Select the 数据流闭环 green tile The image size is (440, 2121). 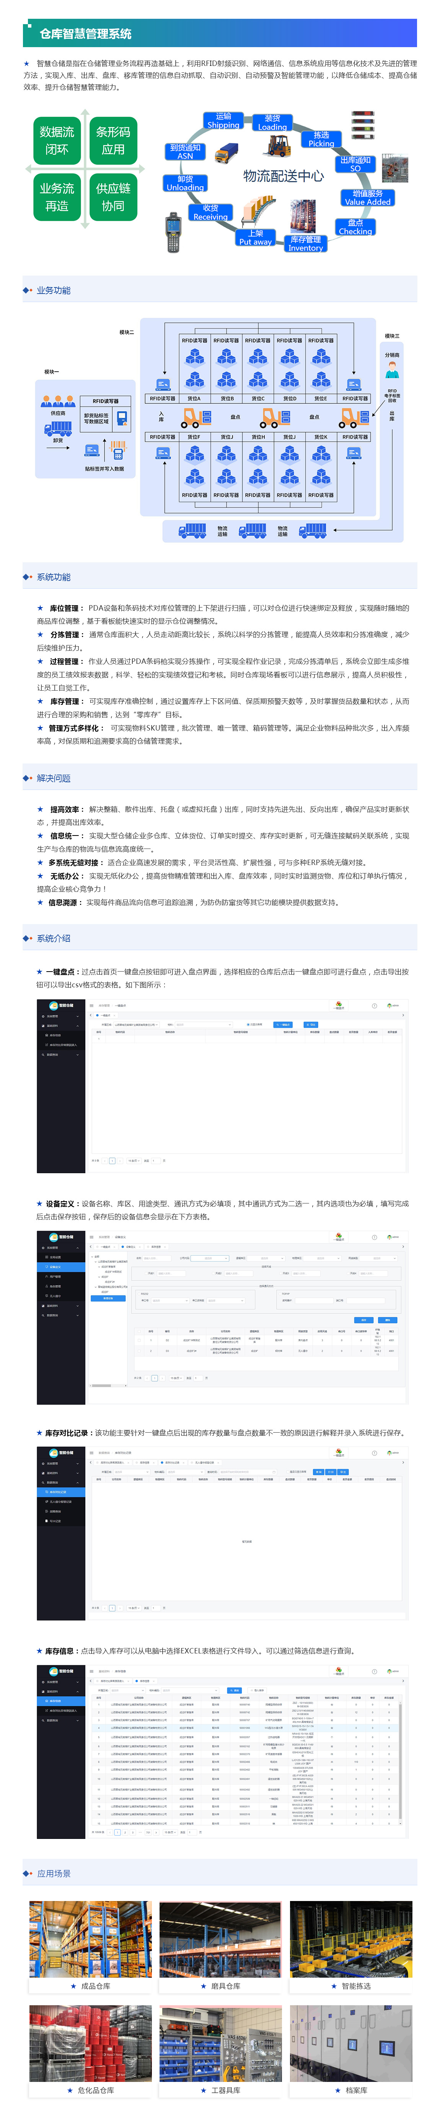click(57, 141)
